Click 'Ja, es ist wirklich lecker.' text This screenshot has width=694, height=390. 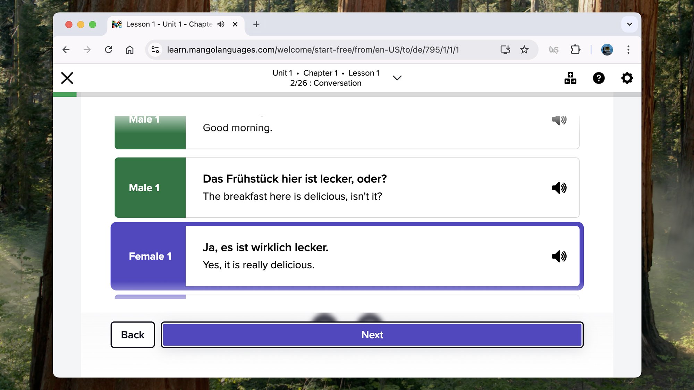click(x=265, y=247)
